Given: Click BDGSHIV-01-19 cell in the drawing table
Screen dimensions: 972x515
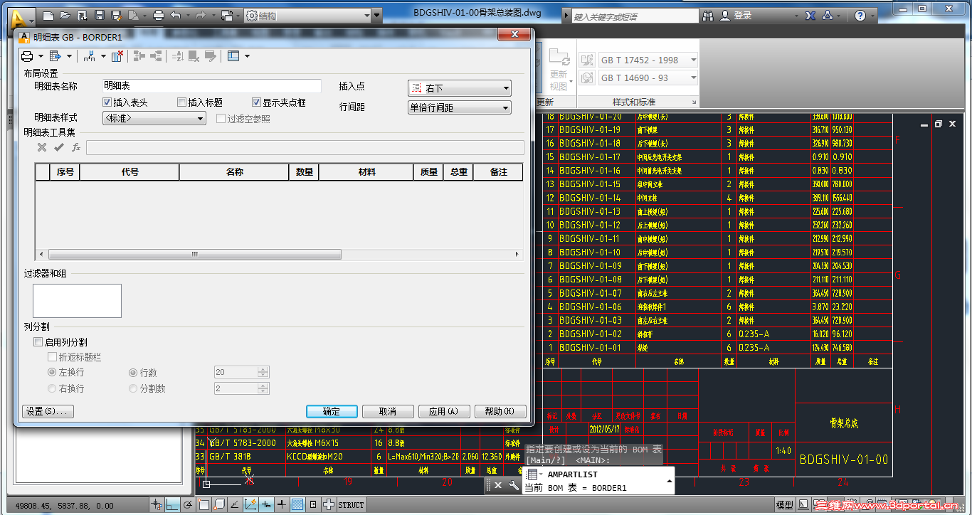Looking at the screenshot, I should coord(590,129).
